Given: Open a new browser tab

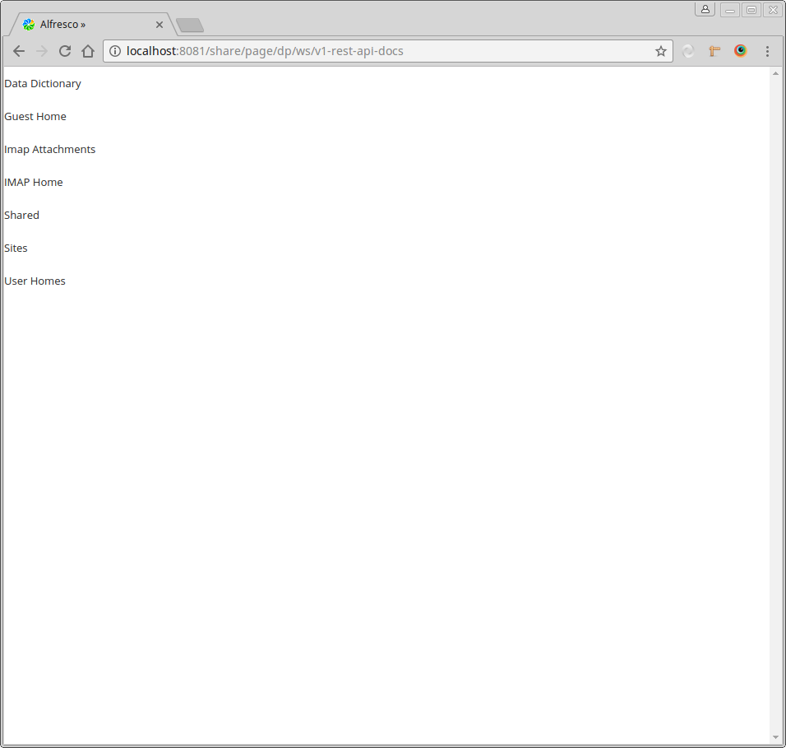Looking at the screenshot, I should point(190,26).
